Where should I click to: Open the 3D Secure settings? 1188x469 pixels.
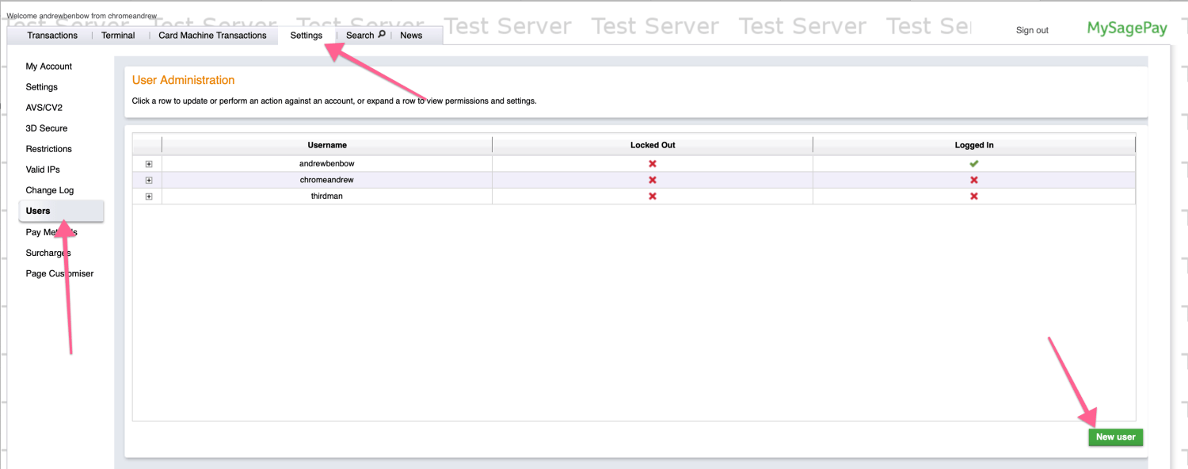point(47,128)
